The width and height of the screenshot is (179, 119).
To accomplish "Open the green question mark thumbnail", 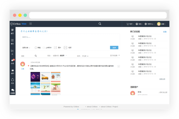I will (x=45, y=87).
